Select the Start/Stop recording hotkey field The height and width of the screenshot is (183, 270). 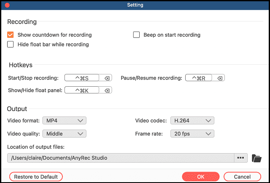pos(82,78)
